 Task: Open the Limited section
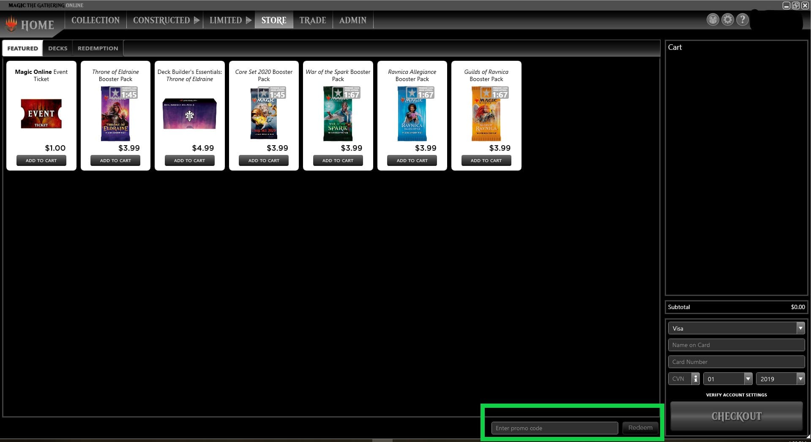226,20
